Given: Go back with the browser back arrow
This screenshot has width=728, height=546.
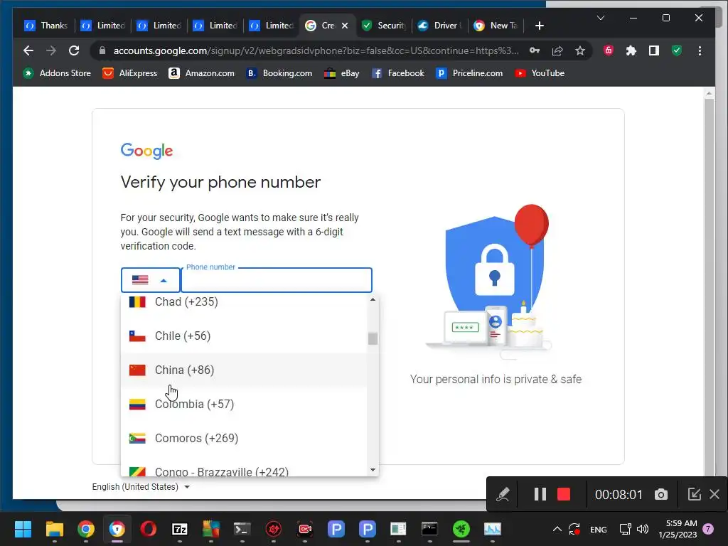Looking at the screenshot, I should (x=28, y=50).
